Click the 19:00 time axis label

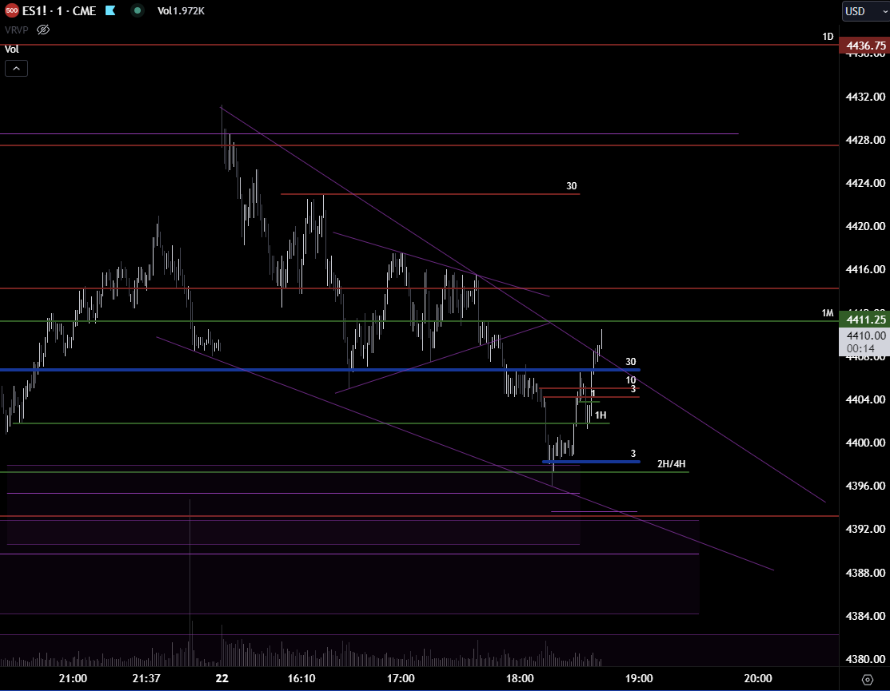[x=639, y=678]
